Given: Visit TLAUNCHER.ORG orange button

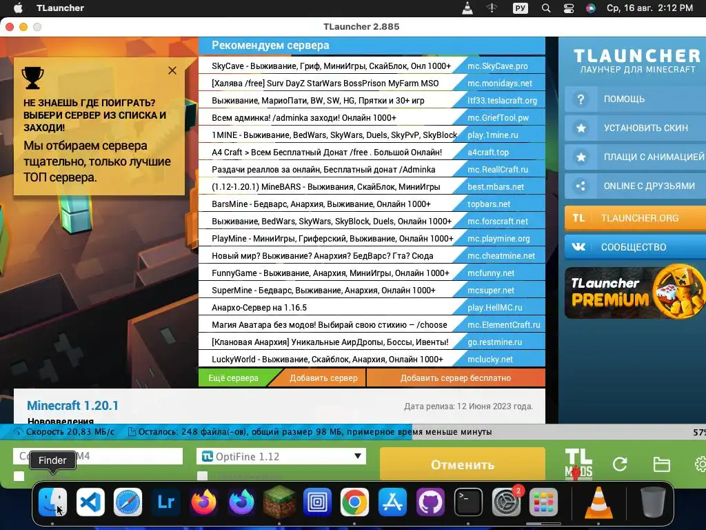Looking at the screenshot, I should tap(635, 218).
